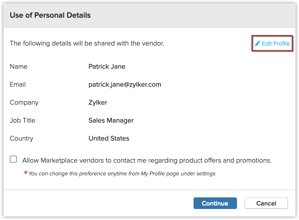Select the name value Patrick Jane

tap(107, 66)
